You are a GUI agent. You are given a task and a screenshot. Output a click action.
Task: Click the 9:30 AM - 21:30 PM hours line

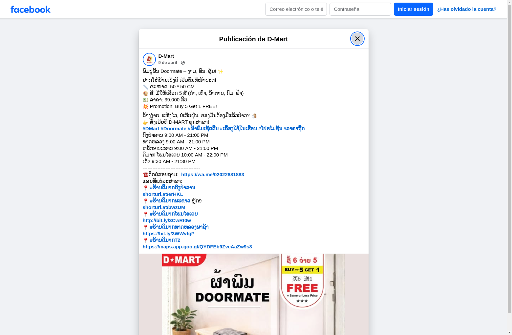click(x=169, y=161)
